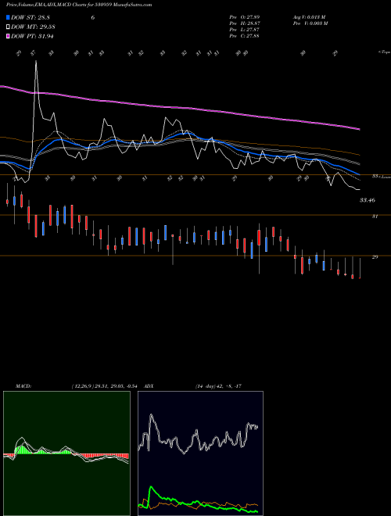Click the chart title mentioning MunafaSutra.com
This screenshot has height=516, width=391.
79,5
